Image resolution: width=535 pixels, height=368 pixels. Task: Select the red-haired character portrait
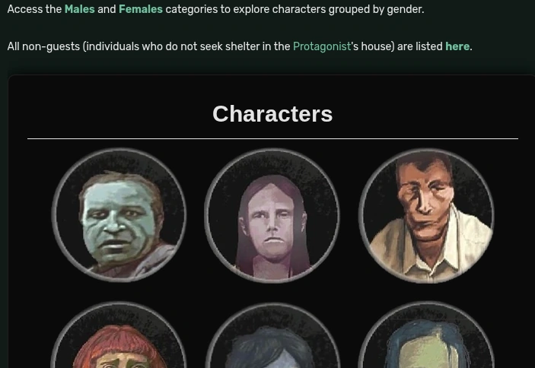119,335
